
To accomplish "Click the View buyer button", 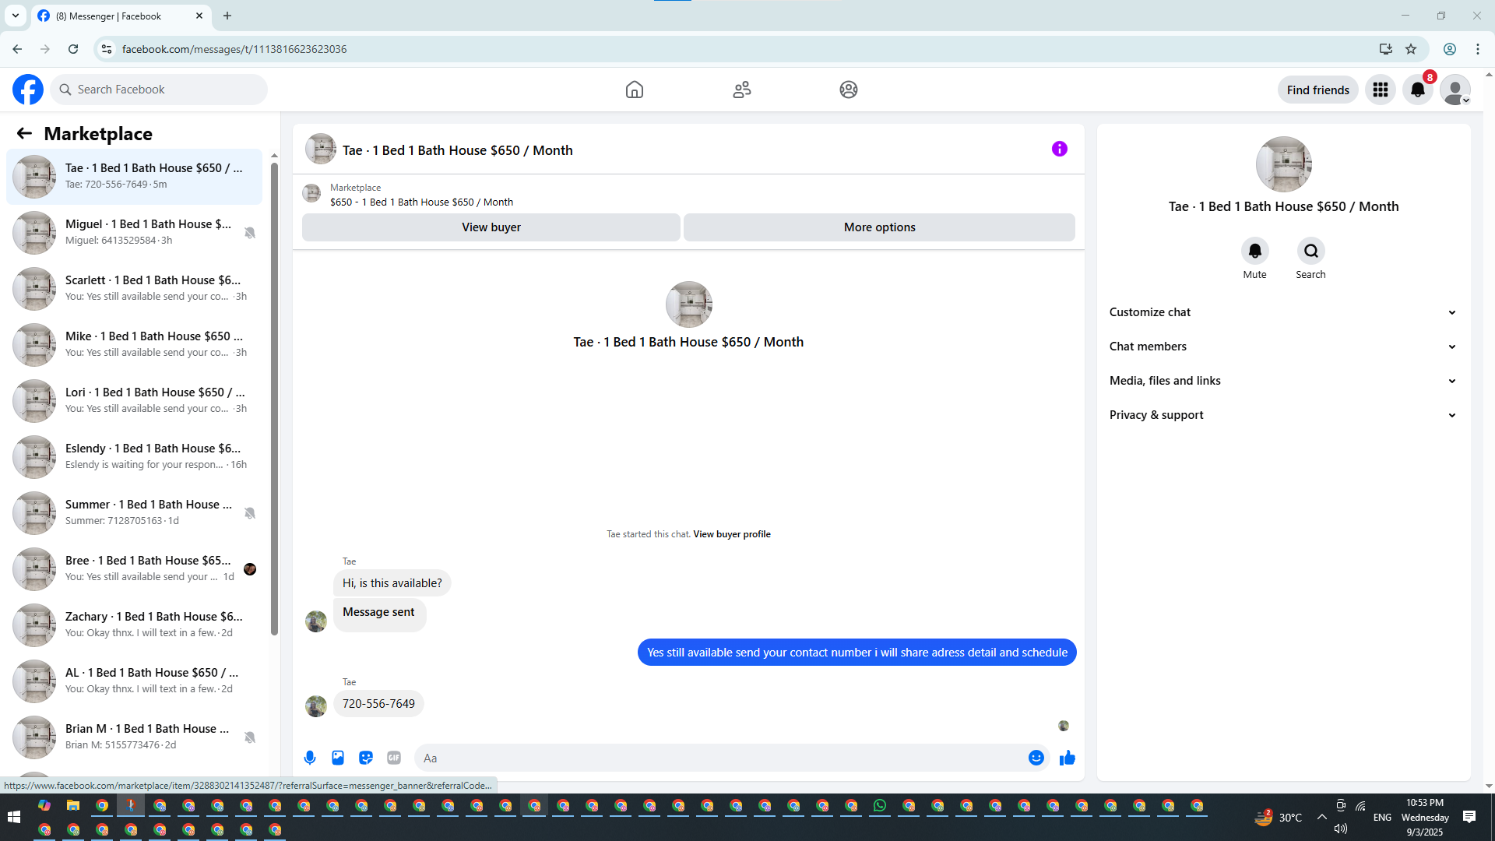I will (491, 227).
